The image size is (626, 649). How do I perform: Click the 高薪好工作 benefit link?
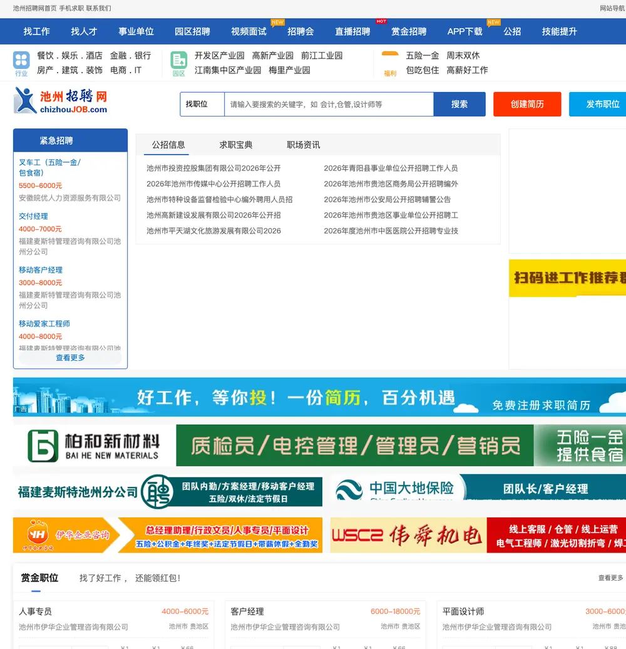[467, 70]
